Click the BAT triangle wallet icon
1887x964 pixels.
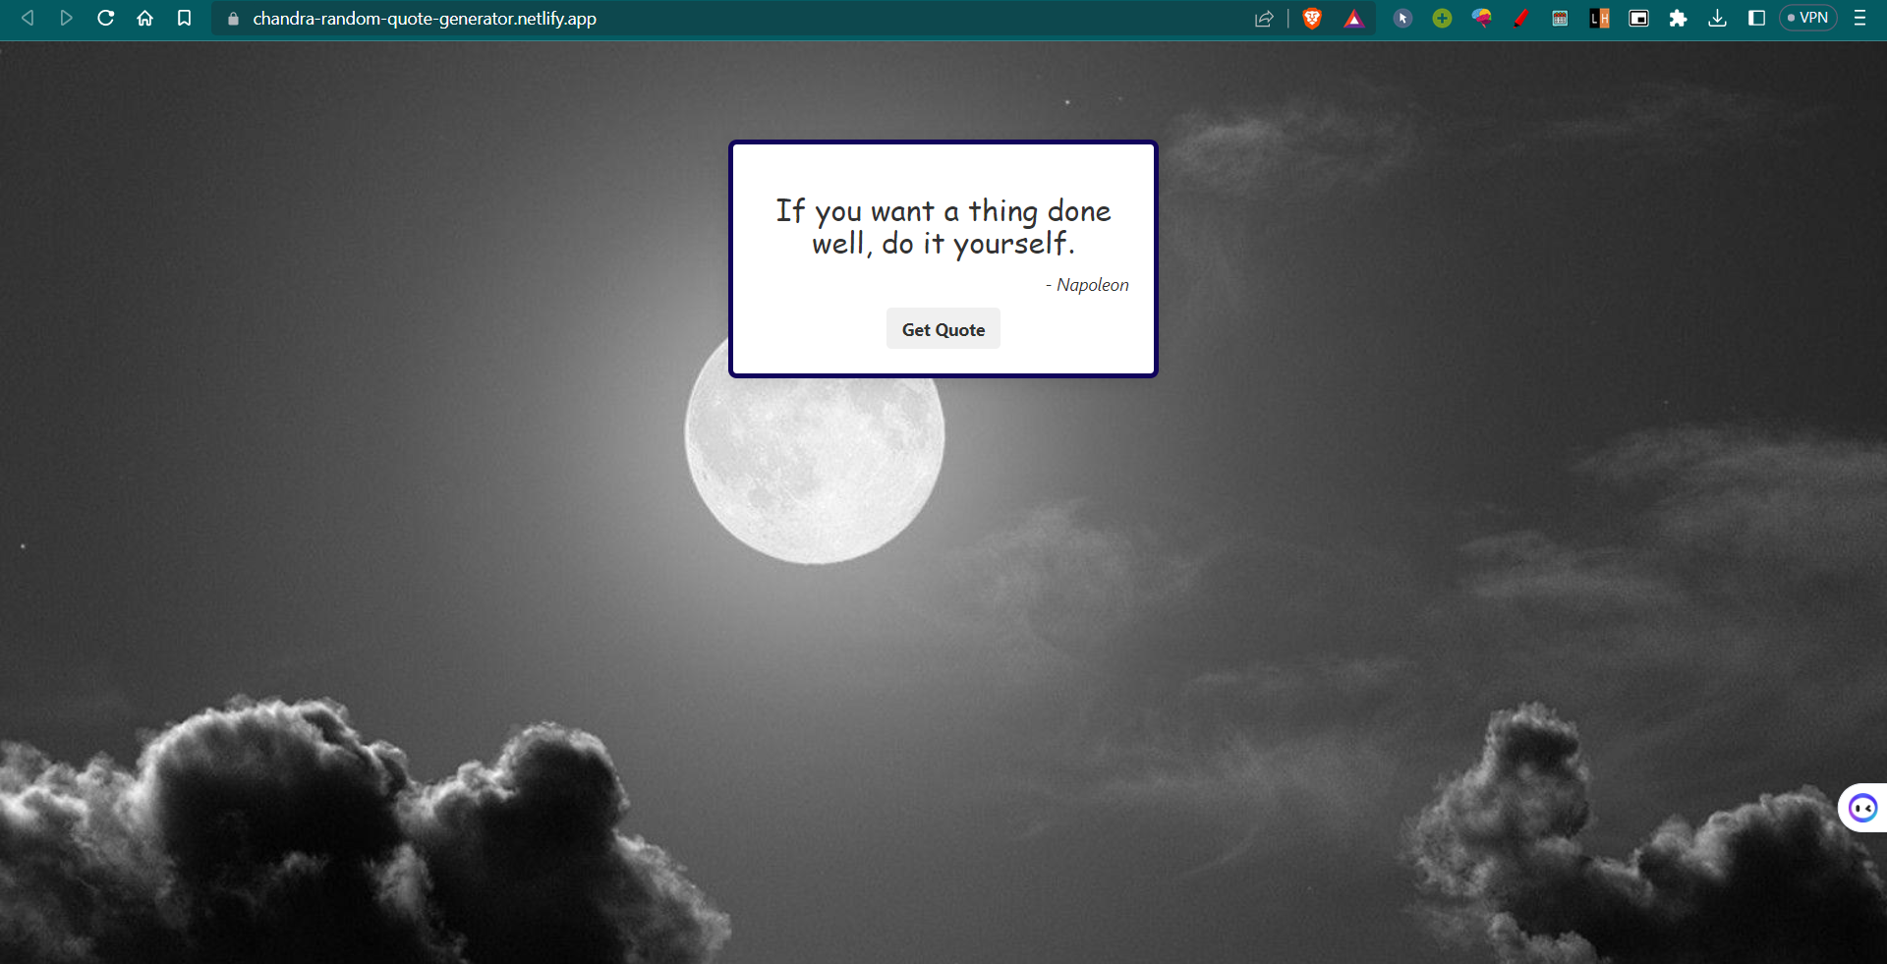[1353, 18]
